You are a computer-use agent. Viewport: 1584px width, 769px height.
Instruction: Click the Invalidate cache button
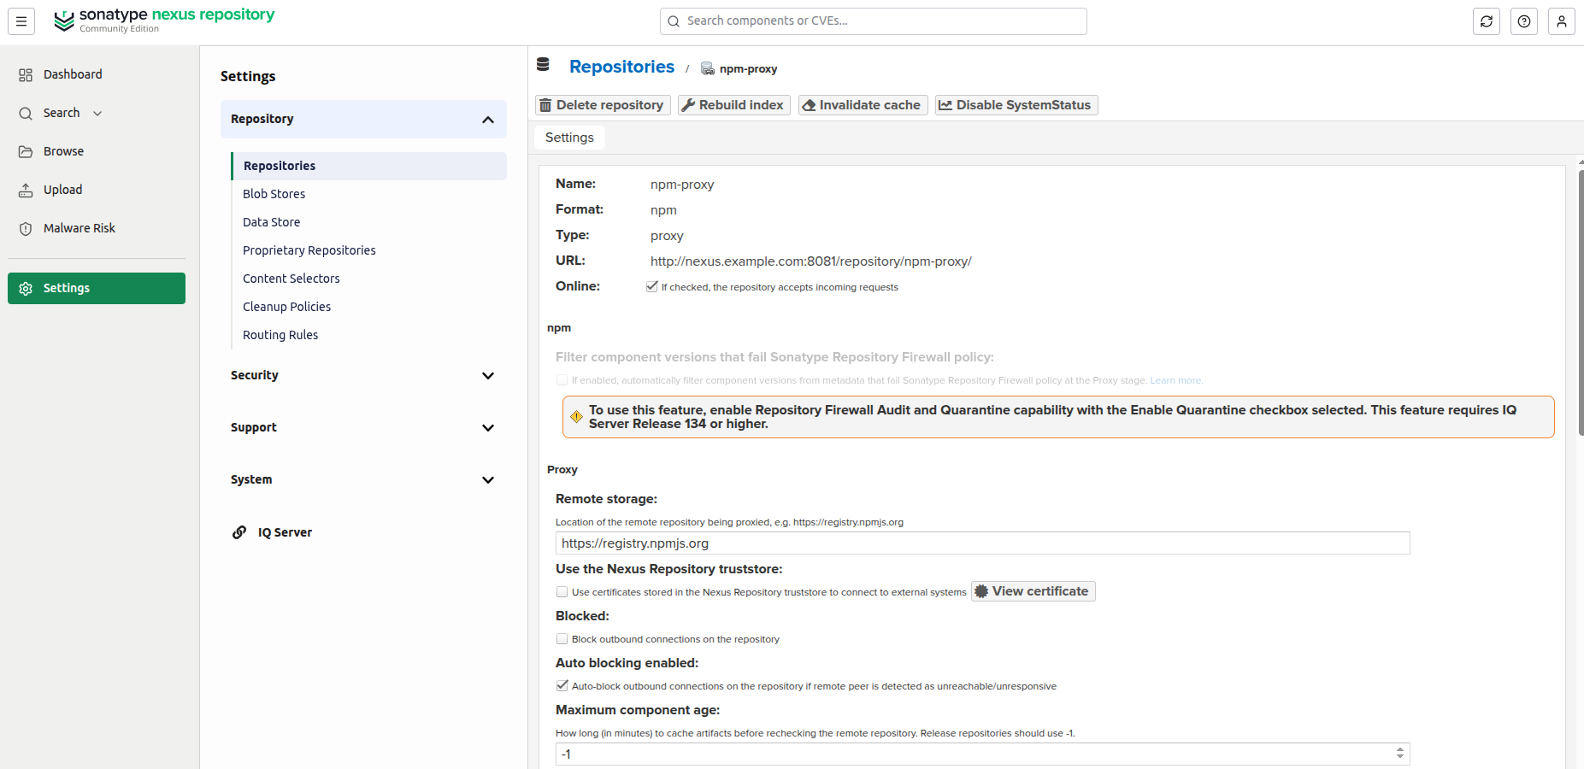[x=863, y=105]
